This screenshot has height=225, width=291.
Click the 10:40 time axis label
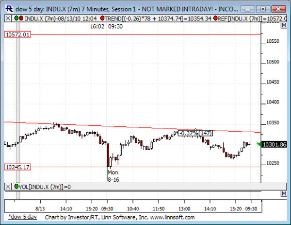[133, 209]
